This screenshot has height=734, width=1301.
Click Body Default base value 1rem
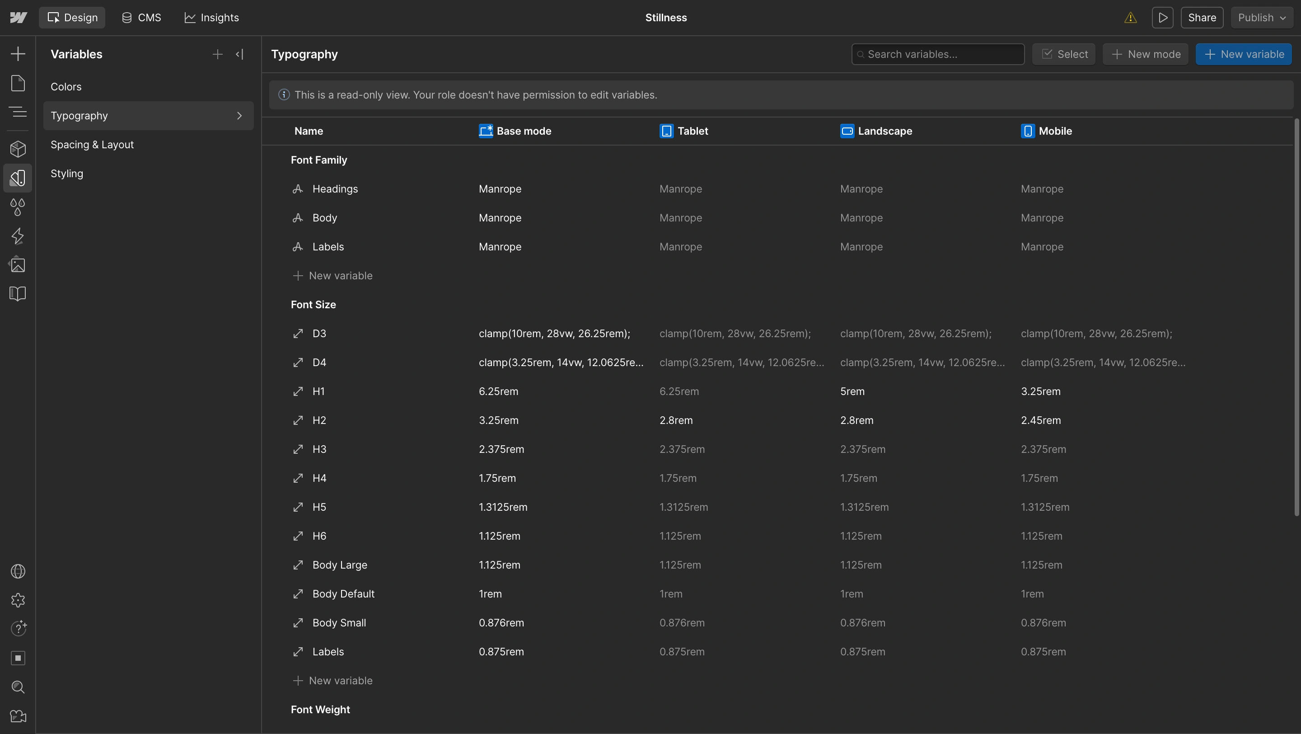click(490, 594)
